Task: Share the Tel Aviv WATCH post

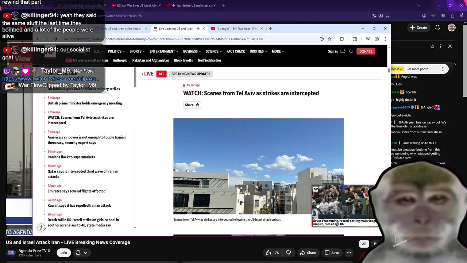Action: tap(192, 105)
